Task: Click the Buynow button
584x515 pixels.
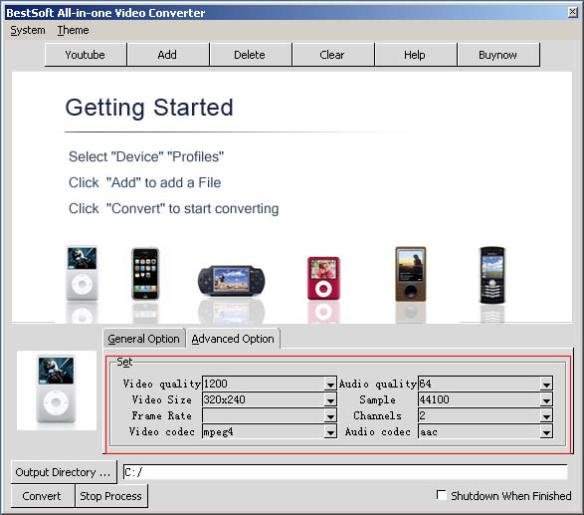Action: 498,55
